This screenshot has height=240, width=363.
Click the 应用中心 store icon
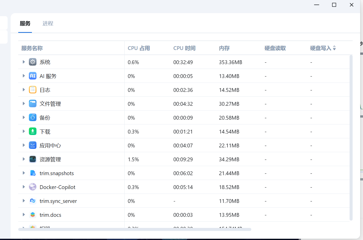(33, 145)
